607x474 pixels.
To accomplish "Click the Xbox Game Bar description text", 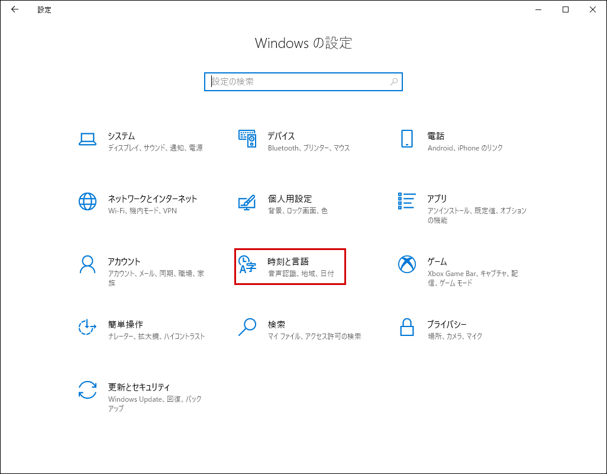I will tap(473, 278).
